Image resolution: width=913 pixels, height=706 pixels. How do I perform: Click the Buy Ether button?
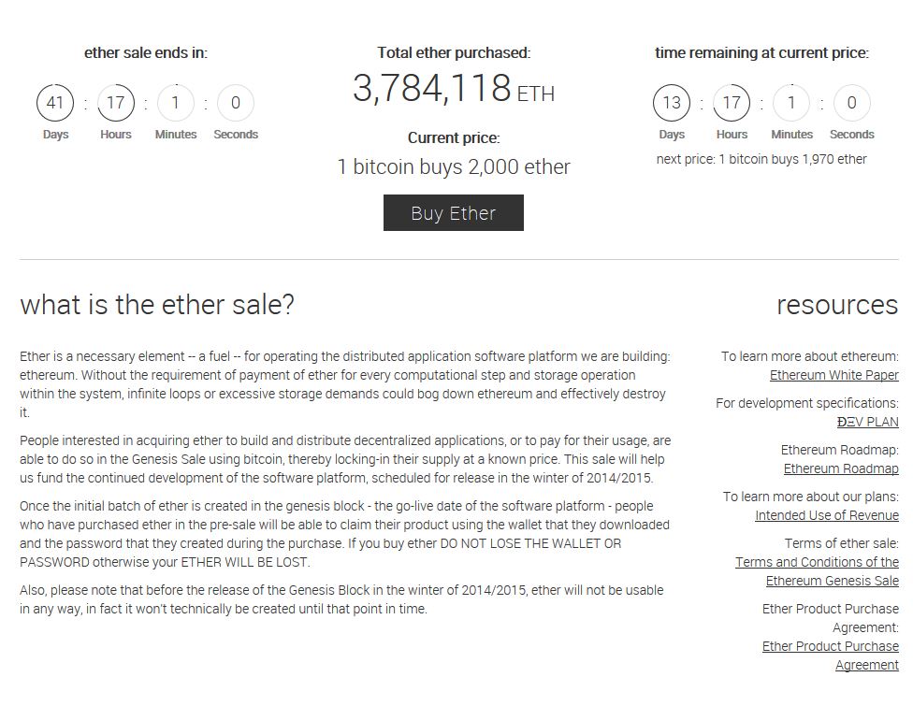453,213
